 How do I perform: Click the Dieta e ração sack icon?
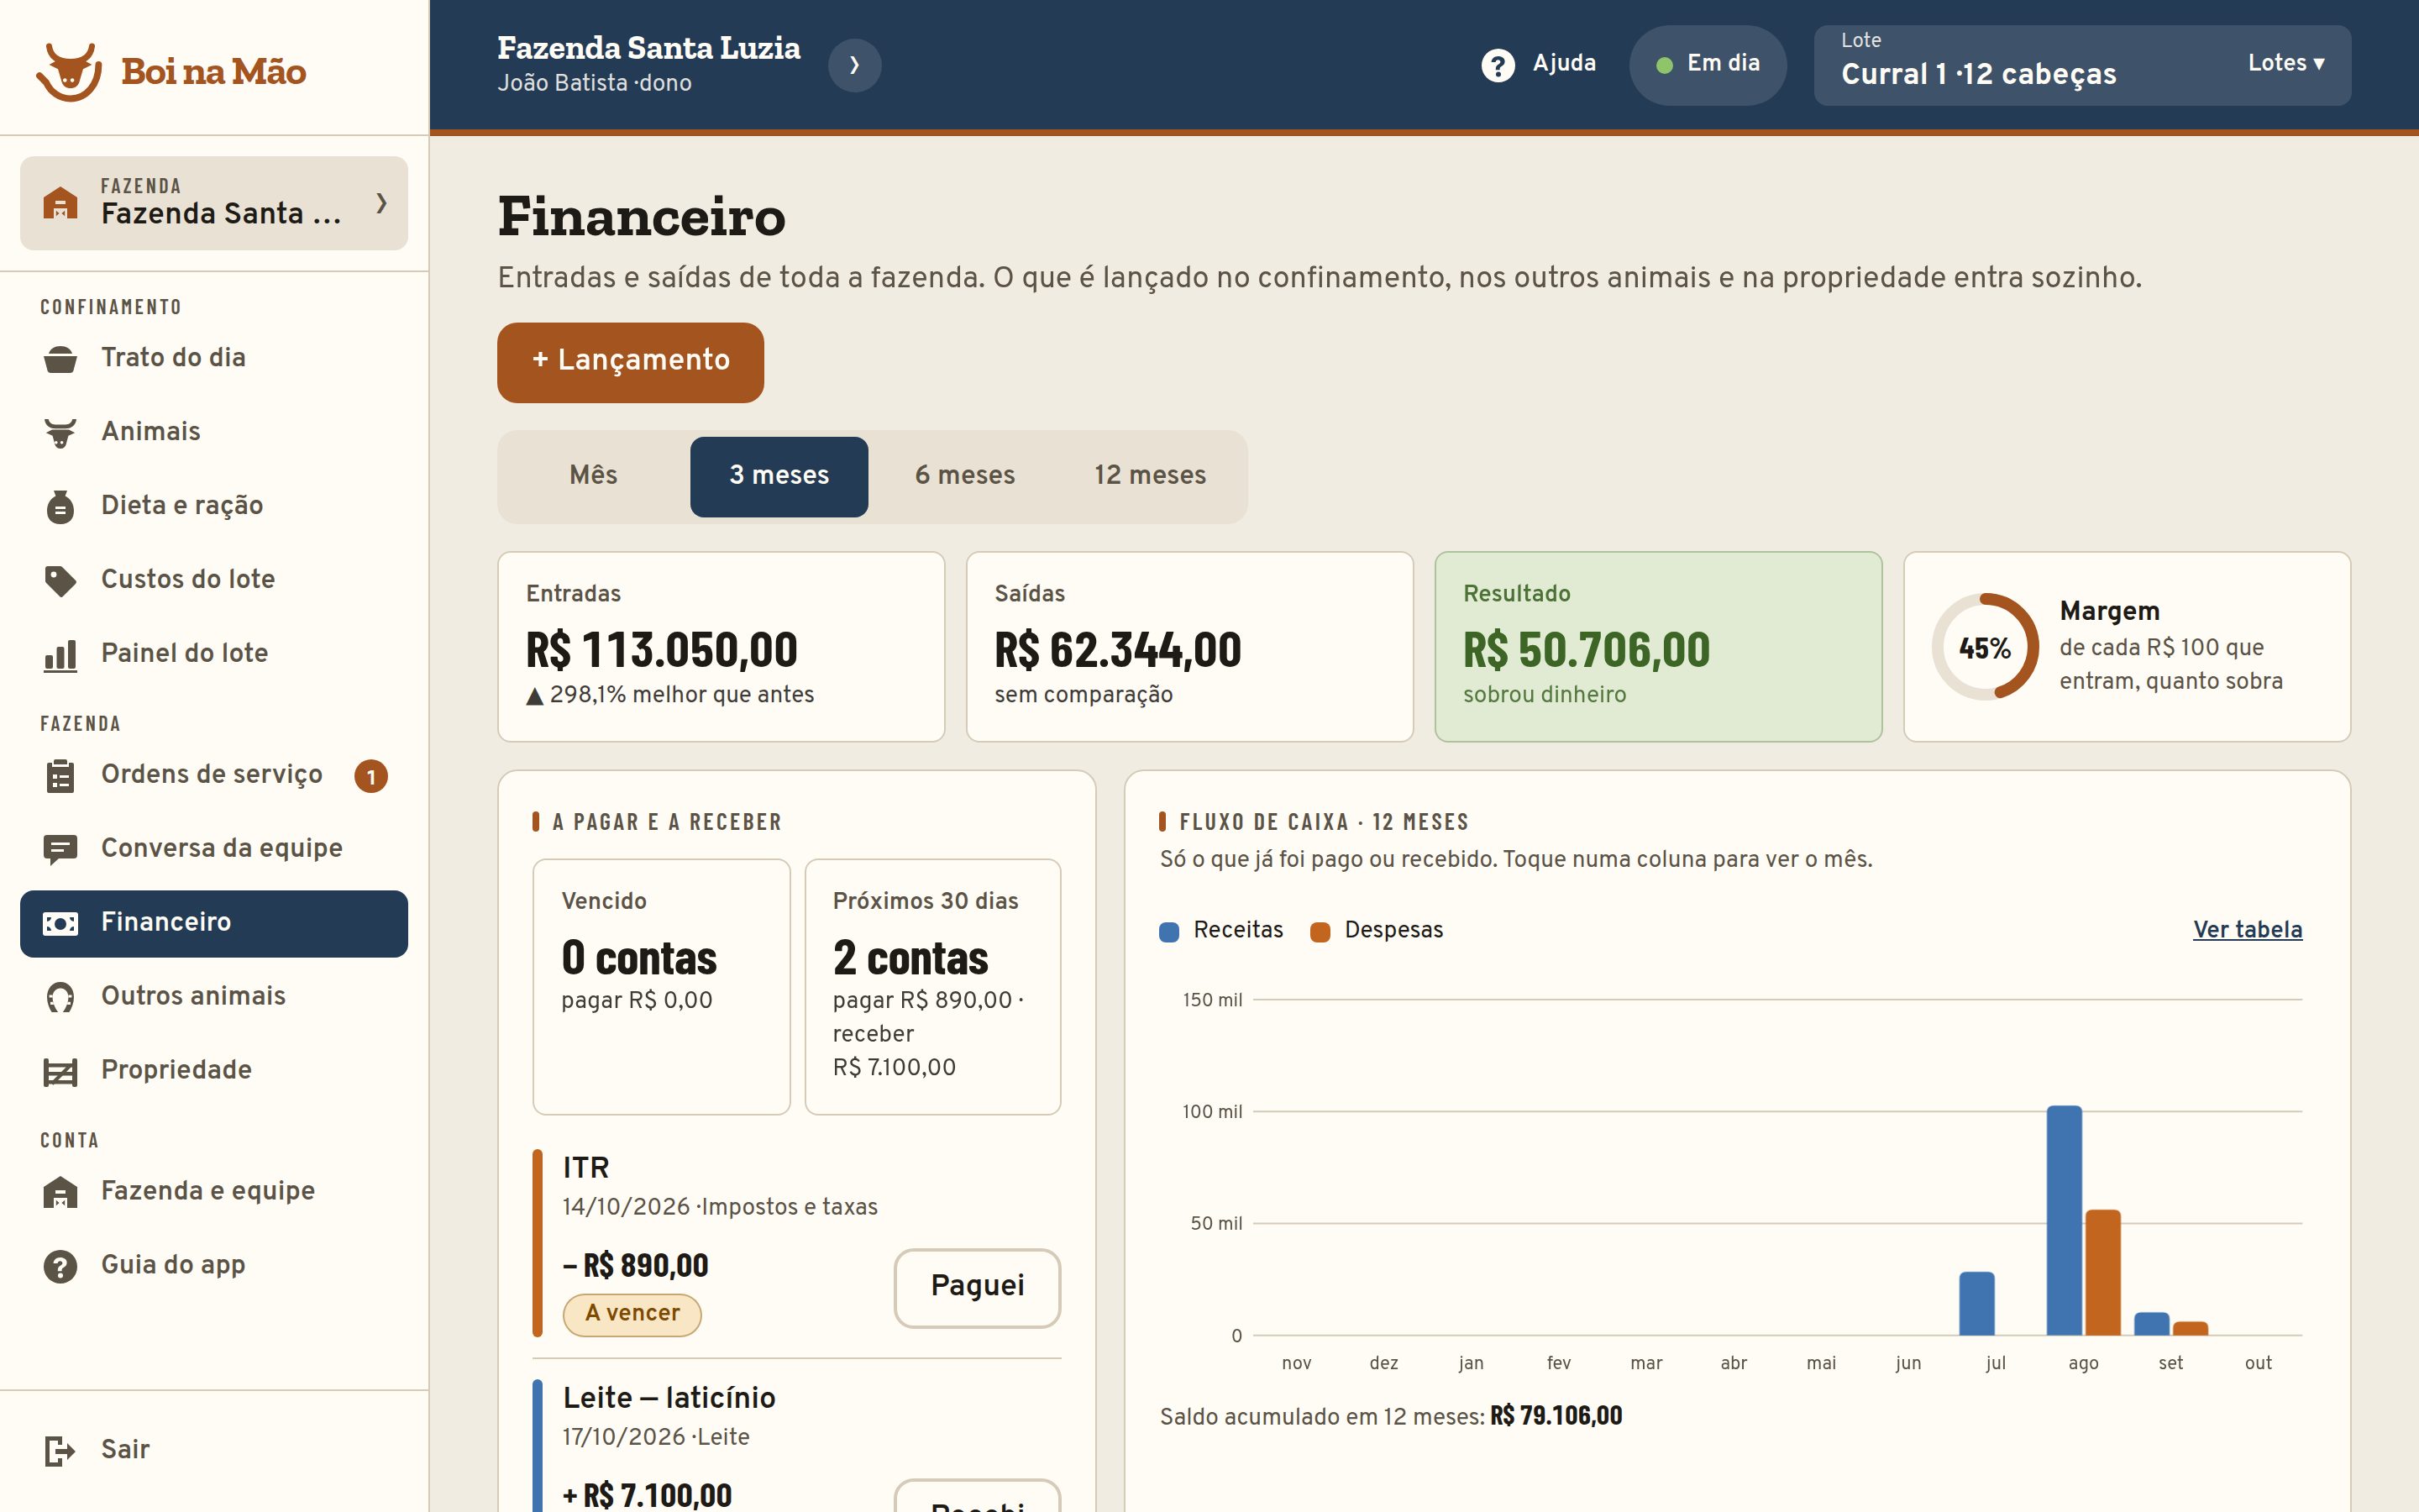[60, 506]
